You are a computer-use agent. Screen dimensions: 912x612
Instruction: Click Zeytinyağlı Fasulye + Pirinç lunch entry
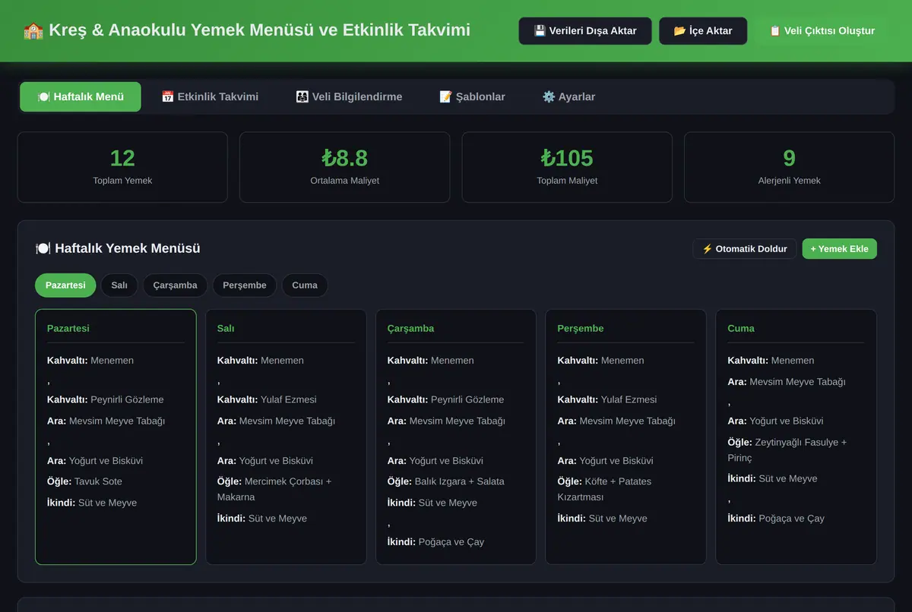pyautogui.click(x=787, y=450)
